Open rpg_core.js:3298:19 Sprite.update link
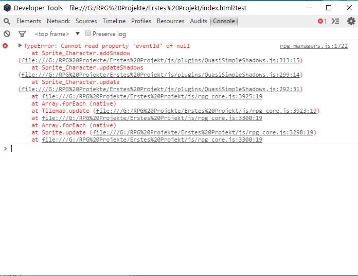This screenshot has height=276, width=358. coord(203,132)
